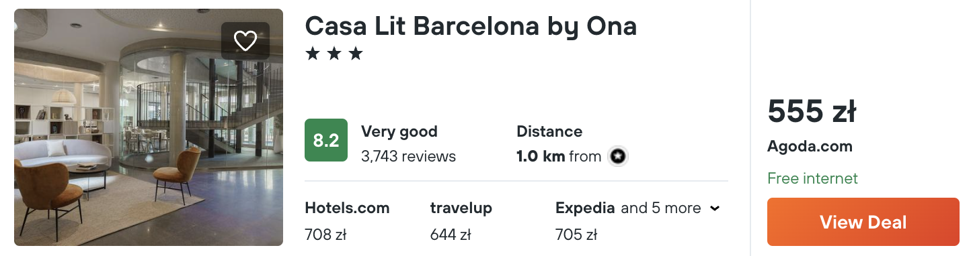Click the 'Very good' rating label

point(399,131)
